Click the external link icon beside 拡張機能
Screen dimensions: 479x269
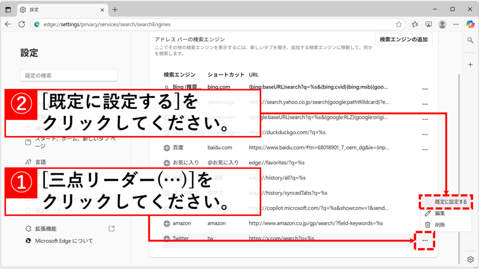[x=111, y=228]
